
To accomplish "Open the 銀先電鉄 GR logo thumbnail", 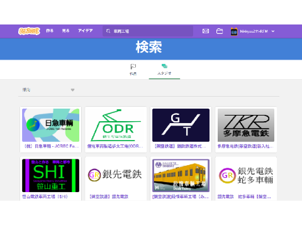I will [116, 175].
